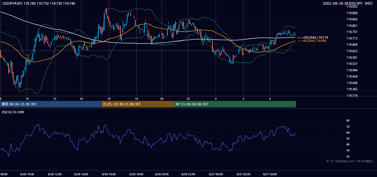This screenshot has width=377, height=177.
Task: Click price axis value 119.362
Action: pyautogui.click(x=352, y=89)
